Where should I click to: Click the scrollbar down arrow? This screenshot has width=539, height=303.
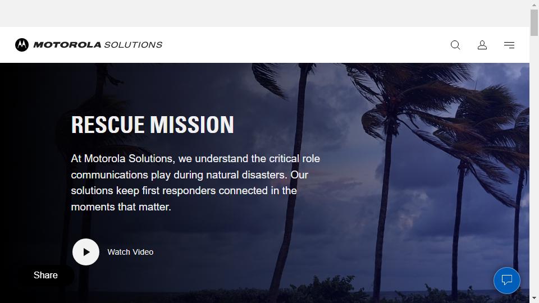click(x=534, y=298)
